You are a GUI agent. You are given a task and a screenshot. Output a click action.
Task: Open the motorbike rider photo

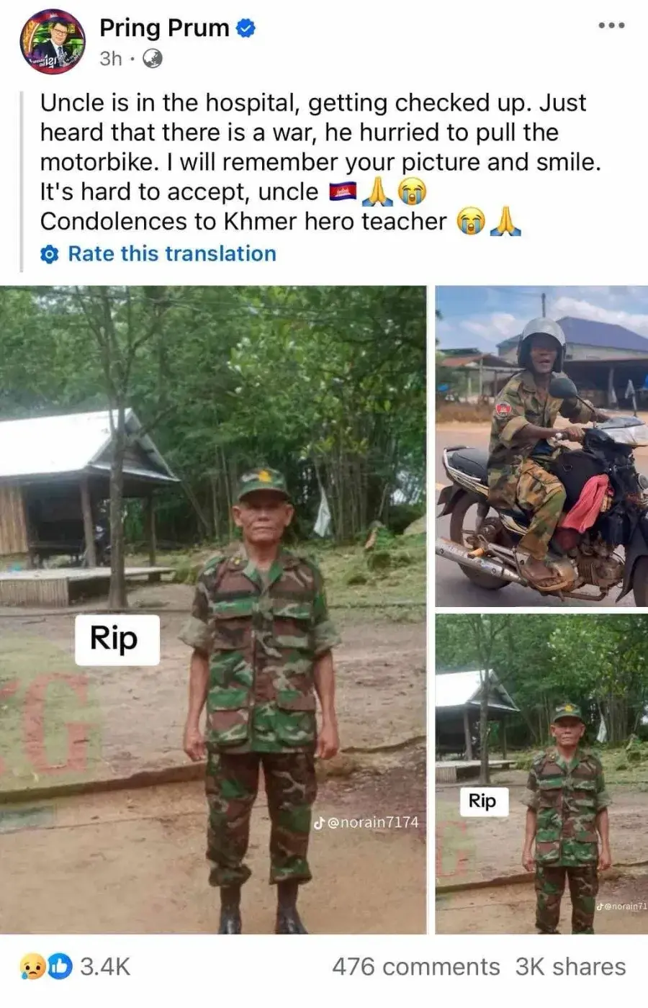click(x=541, y=446)
